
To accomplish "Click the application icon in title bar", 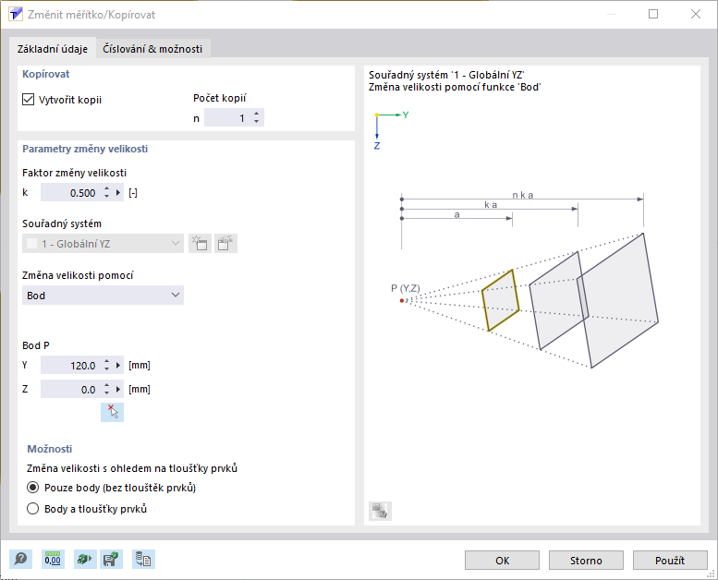I will [x=16, y=14].
